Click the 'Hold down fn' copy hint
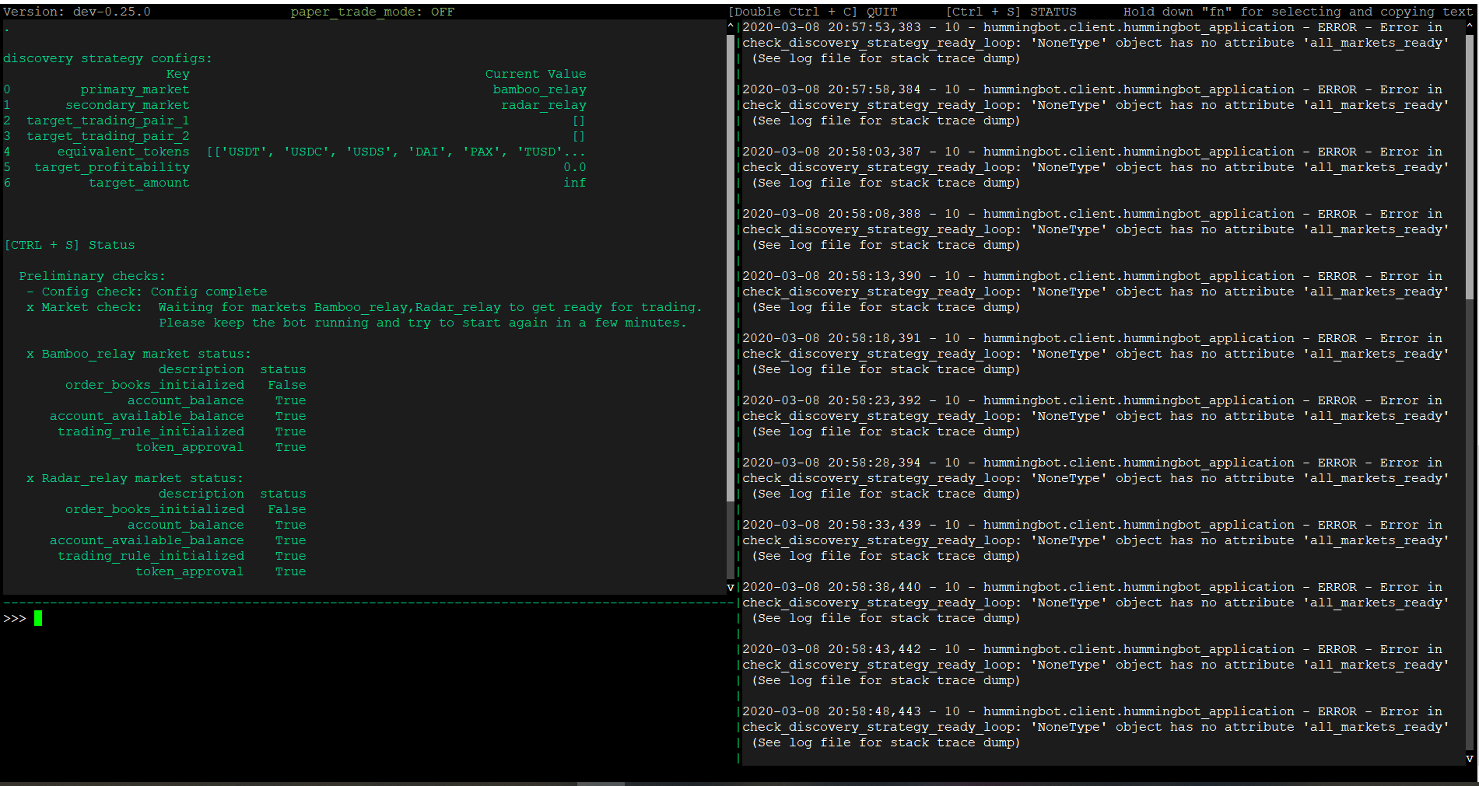This screenshot has height=786, width=1479. point(1298,12)
